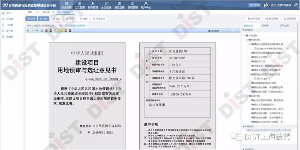The height and width of the screenshot is (150, 300).
Task: Click the 暂停 button
Action: coord(70,19)
